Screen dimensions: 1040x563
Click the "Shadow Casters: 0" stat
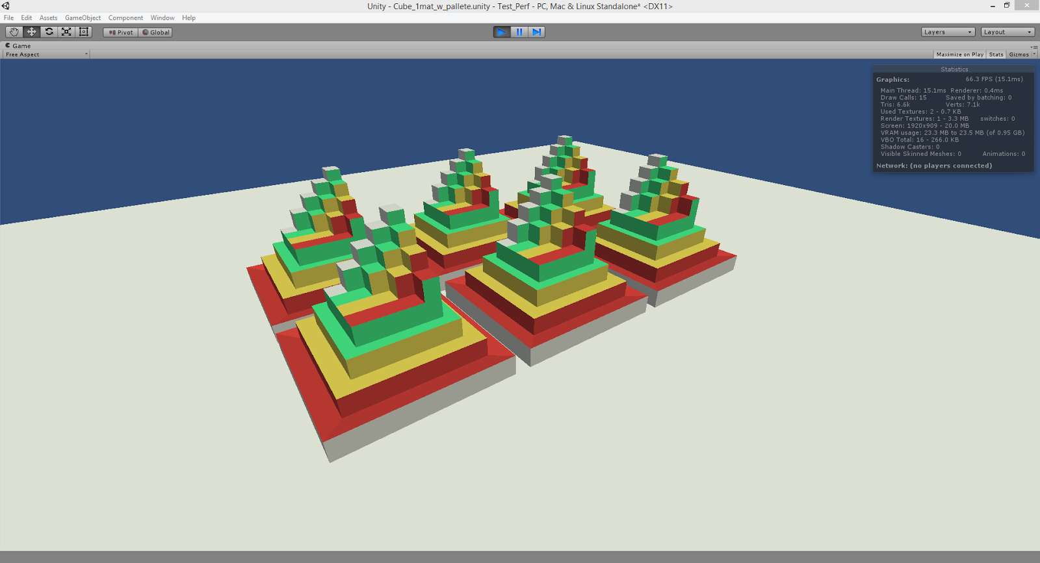[x=910, y=147]
